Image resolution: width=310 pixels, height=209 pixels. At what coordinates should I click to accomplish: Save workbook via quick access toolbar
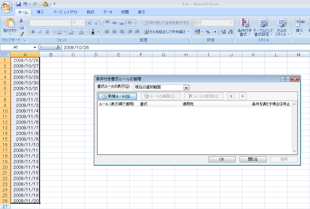coord(18,4)
